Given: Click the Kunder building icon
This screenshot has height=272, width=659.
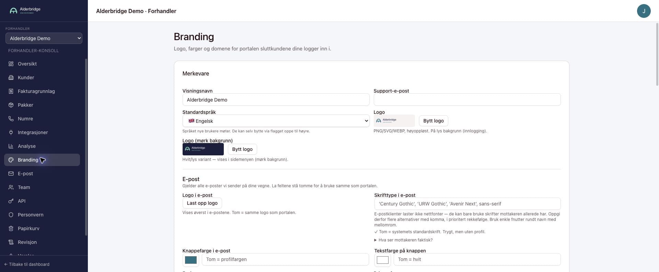Looking at the screenshot, I should (11, 78).
